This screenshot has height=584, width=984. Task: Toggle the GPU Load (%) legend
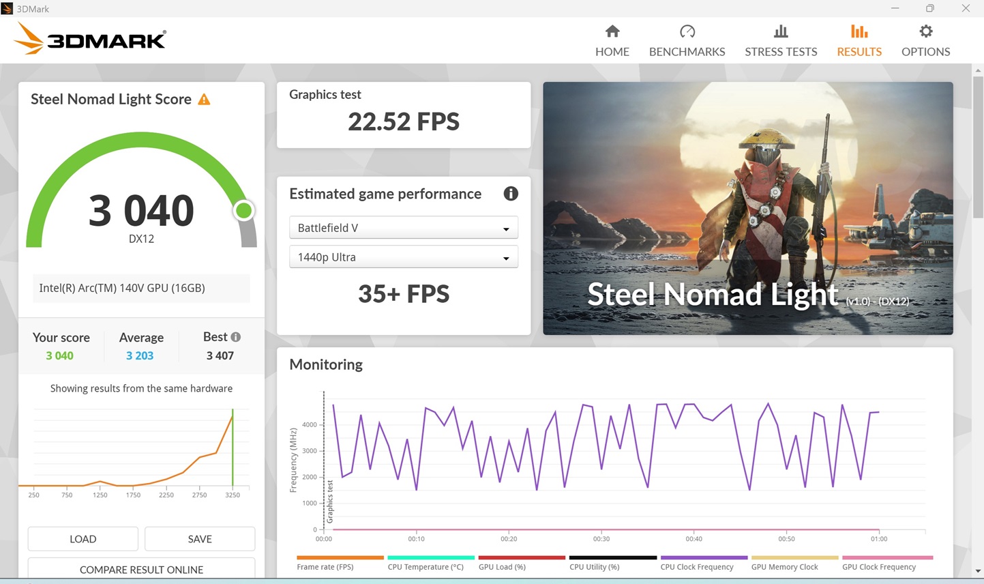coord(502,566)
